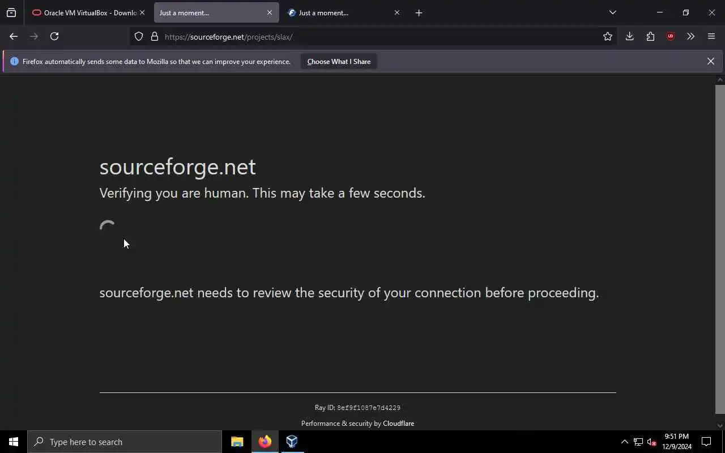Show hidden system tray icons
Screen dimensions: 725x453
click(624, 442)
